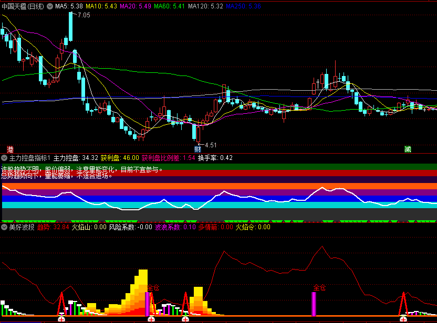Select the 中国天楹(日线) chart title

click(23, 6)
